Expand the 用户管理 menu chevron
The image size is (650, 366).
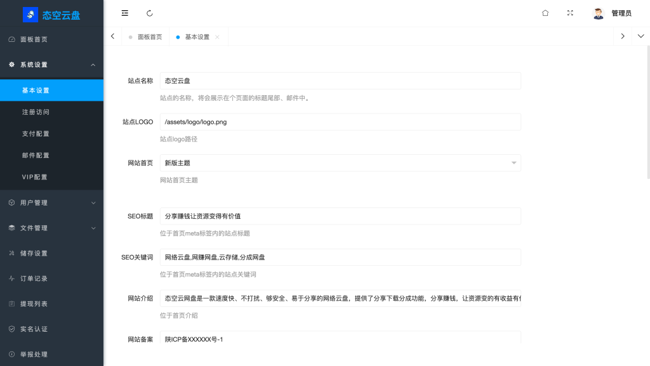(x=93, y=202)
